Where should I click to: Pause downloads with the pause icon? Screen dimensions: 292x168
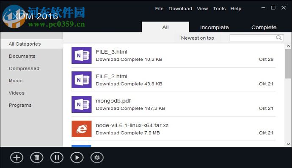pos(57,157)
